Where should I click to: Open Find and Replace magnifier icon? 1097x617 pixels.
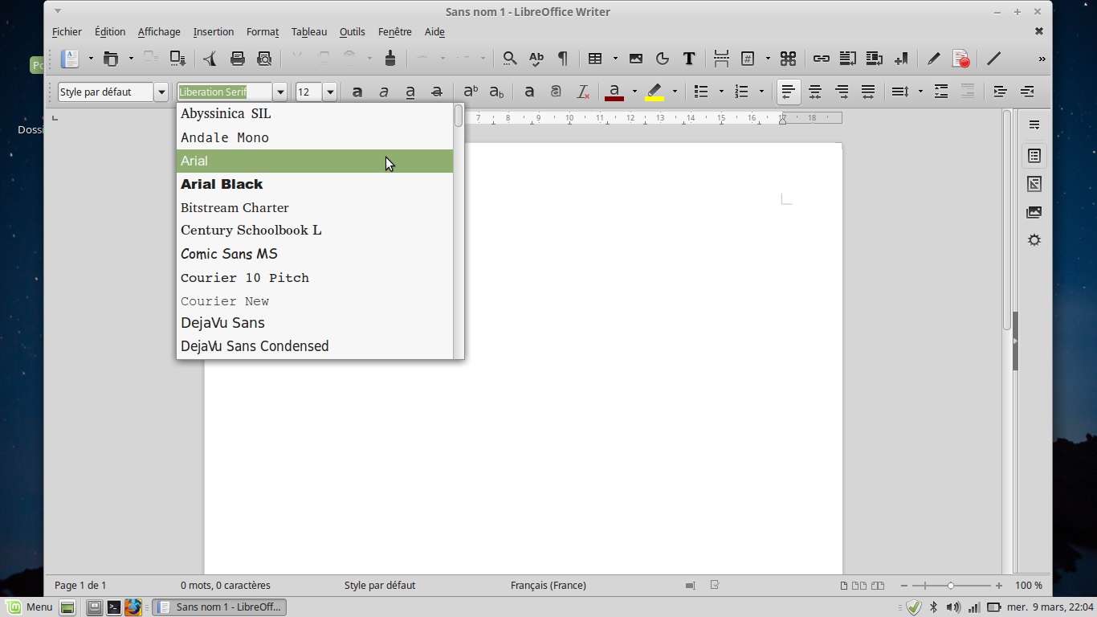coord(510,59)
